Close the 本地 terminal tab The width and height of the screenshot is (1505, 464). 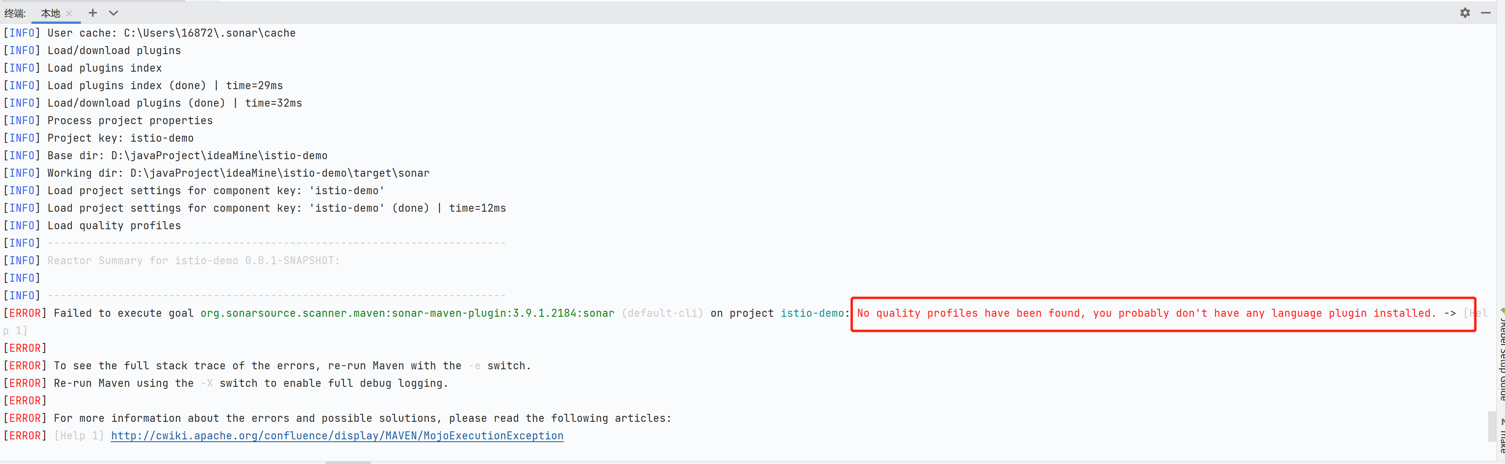pos(69,12)
